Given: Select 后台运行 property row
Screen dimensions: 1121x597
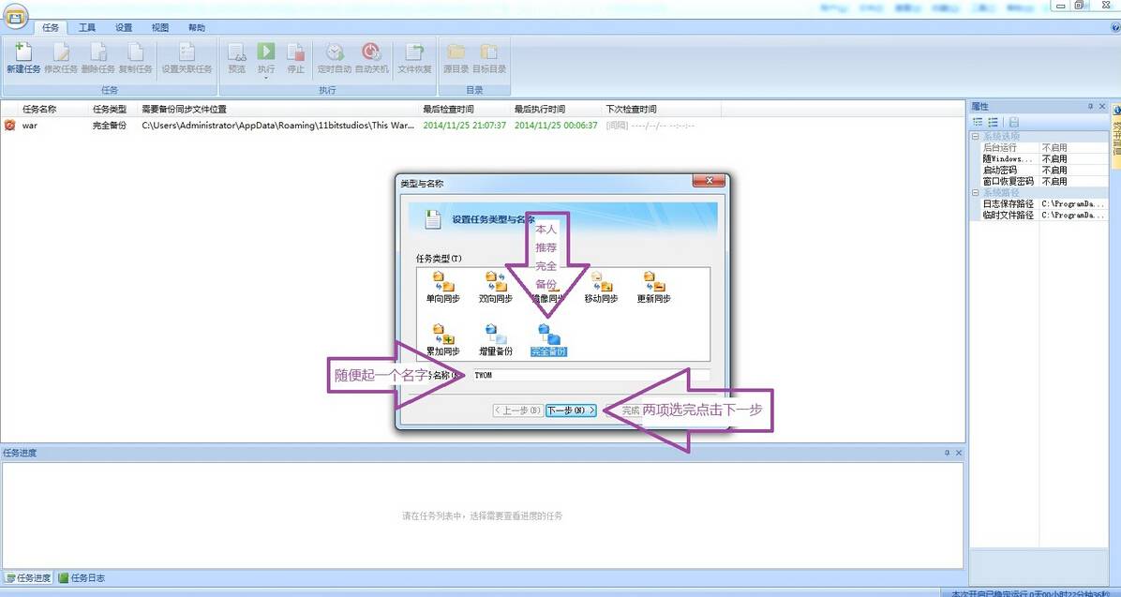Looking at the screenshot, I should coord(1039,147).
